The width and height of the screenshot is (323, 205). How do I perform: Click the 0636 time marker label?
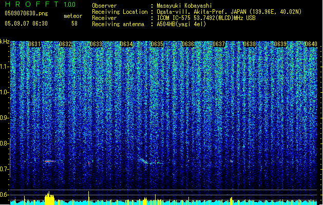pos(188,44)
